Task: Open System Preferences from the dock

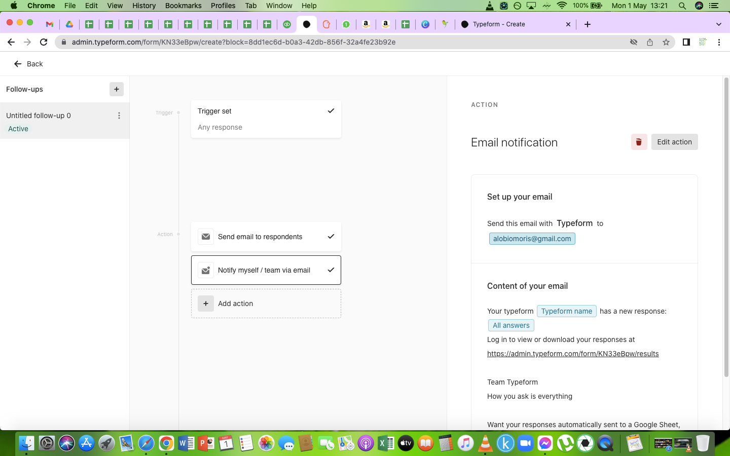Action: [x=47, y=443]
